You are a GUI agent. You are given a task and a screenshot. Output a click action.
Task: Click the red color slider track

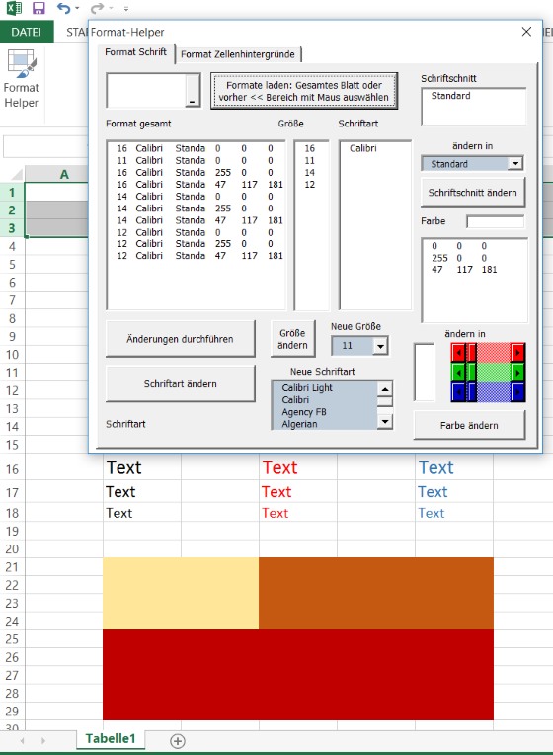click(x=494, y=353)
